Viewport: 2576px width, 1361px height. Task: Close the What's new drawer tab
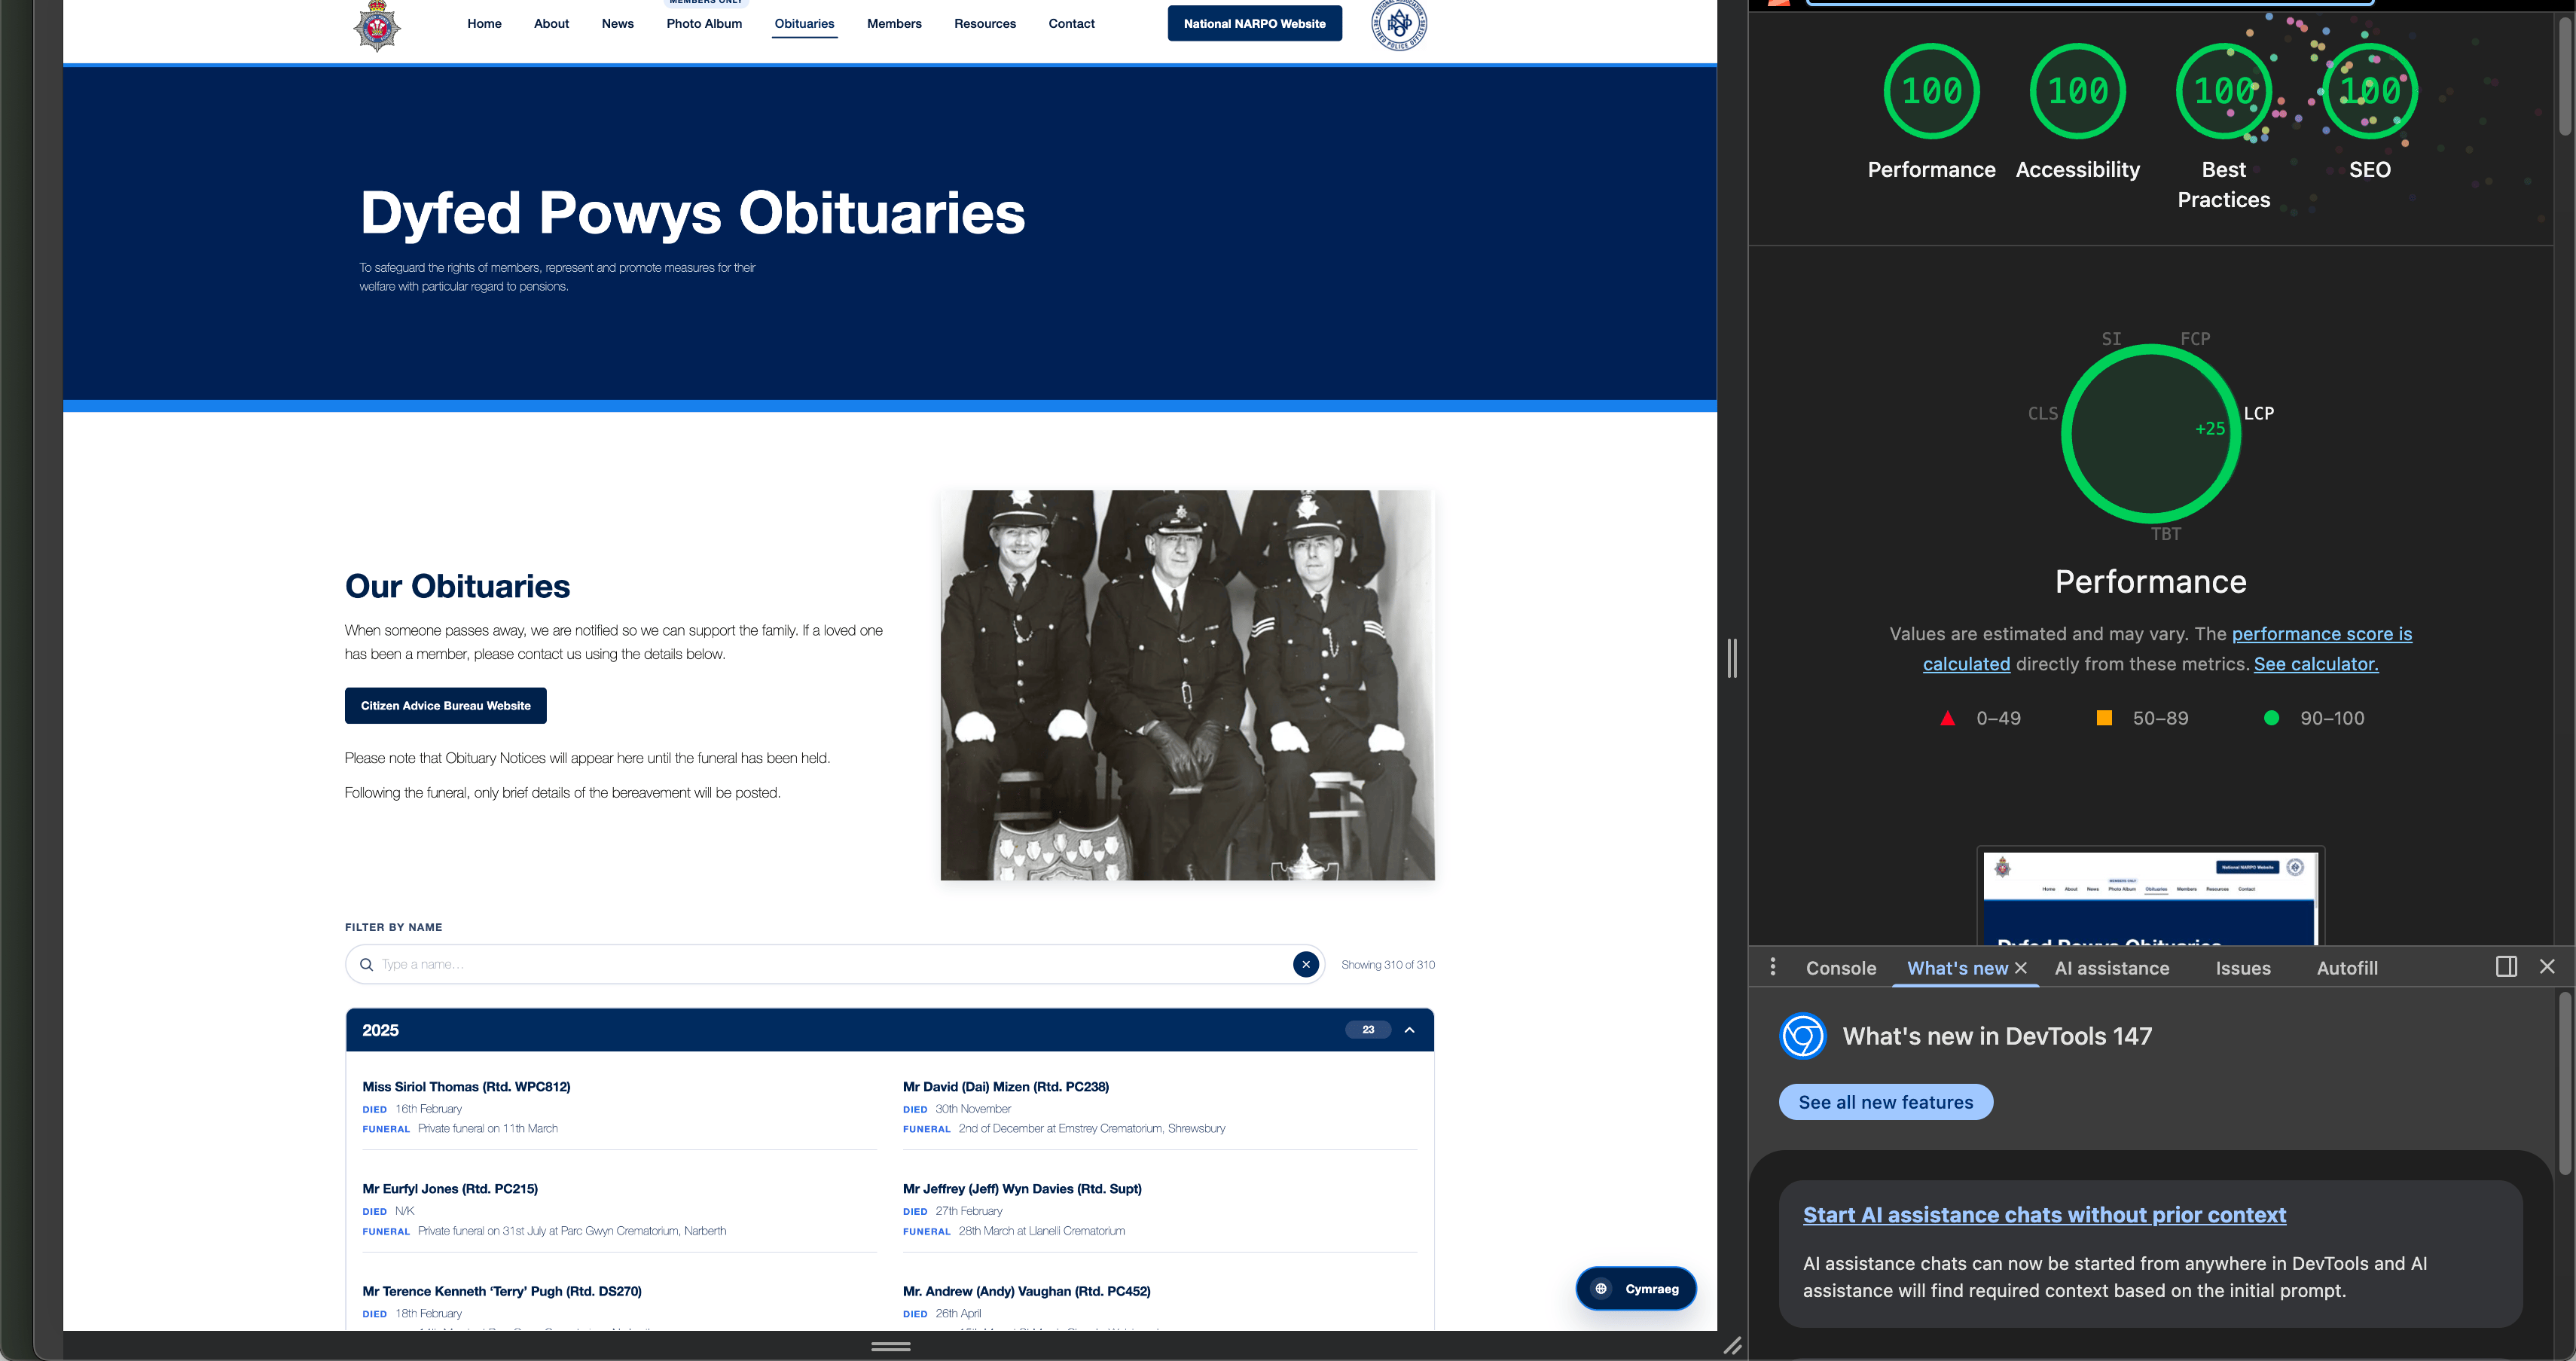click(x=2021, y=968)
